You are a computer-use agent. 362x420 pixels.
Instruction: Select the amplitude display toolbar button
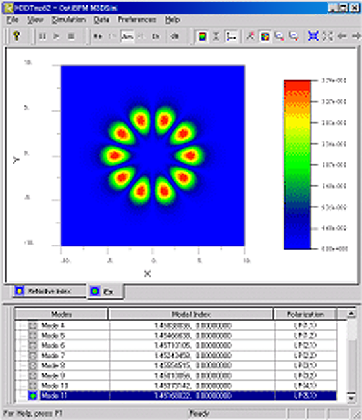[x=127, y=36]
